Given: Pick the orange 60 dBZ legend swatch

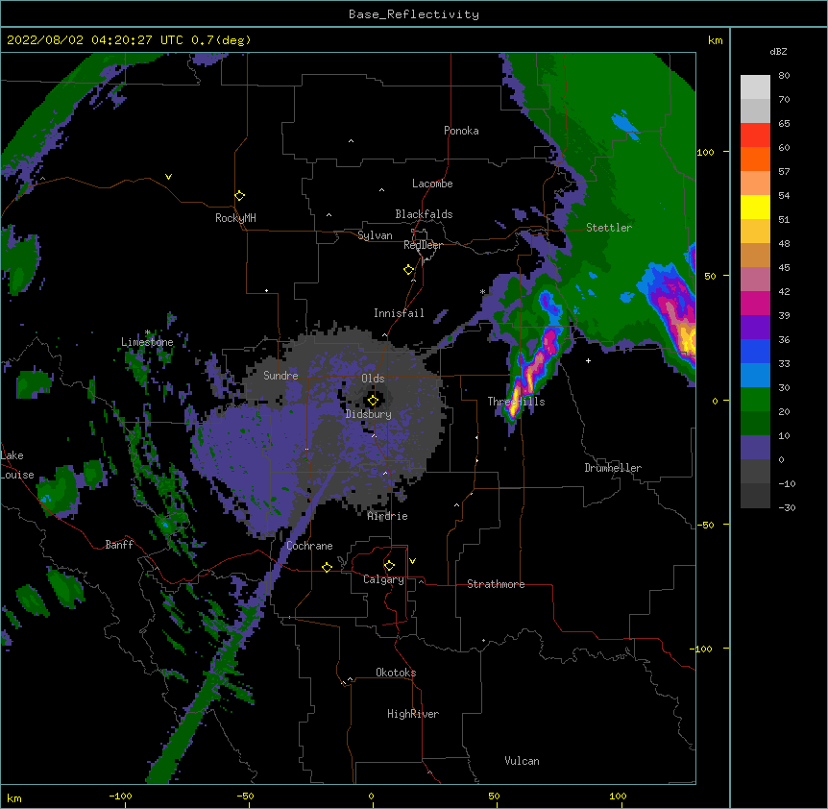Looking at the screenshot, I should [x=755, y=159].
